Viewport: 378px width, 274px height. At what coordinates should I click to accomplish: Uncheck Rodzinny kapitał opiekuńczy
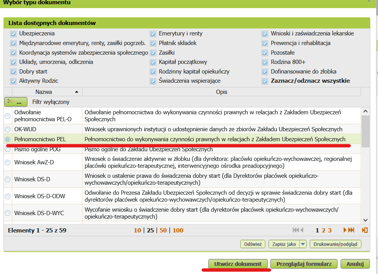(153, 72)
